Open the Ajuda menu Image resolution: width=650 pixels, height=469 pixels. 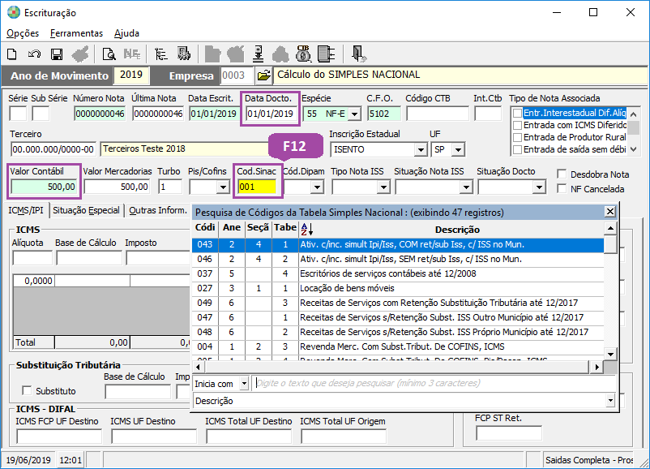tap(127, 33)
